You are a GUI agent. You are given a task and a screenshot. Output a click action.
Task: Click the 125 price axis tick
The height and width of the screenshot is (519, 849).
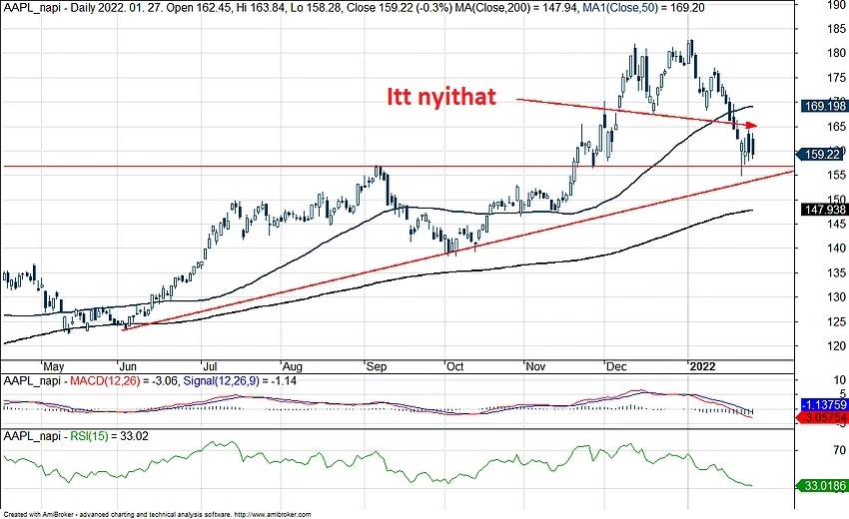pos(837,321)
